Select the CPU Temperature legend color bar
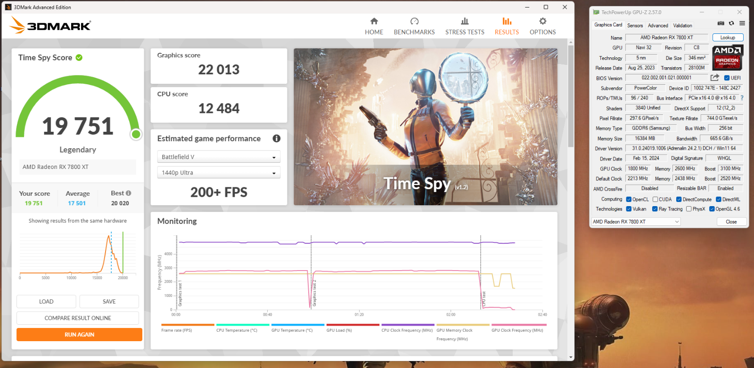The image size is (754, 368). [x=243, y=325]
